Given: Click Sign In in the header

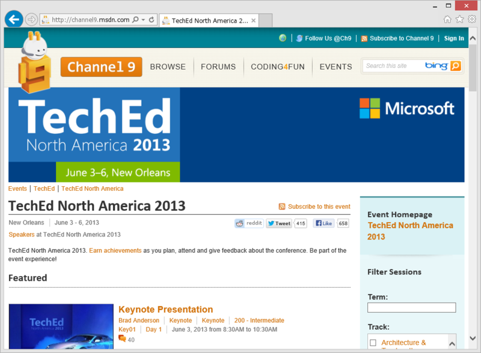Looking at the screenshot, I should [x=454, y=38].
